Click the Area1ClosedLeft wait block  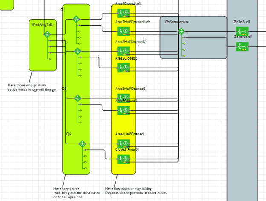point(123,17)
